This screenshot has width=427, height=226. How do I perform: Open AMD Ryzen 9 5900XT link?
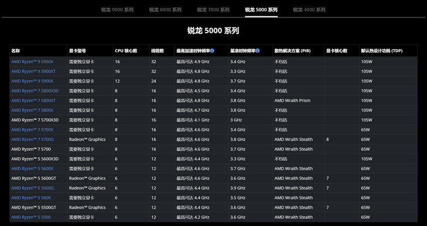click(33, 71)
